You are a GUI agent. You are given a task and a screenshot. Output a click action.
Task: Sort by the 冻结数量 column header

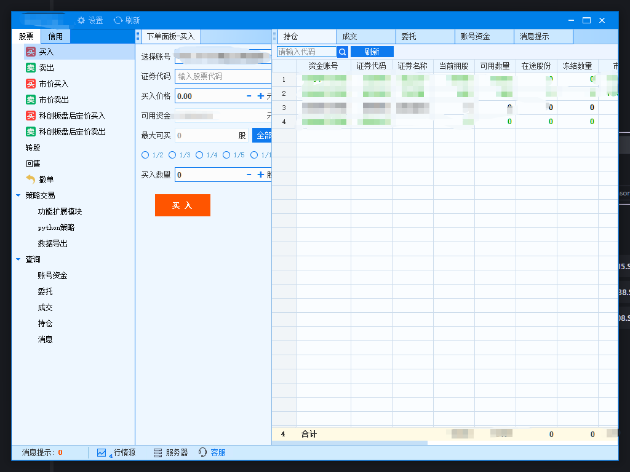click(577, 66)
